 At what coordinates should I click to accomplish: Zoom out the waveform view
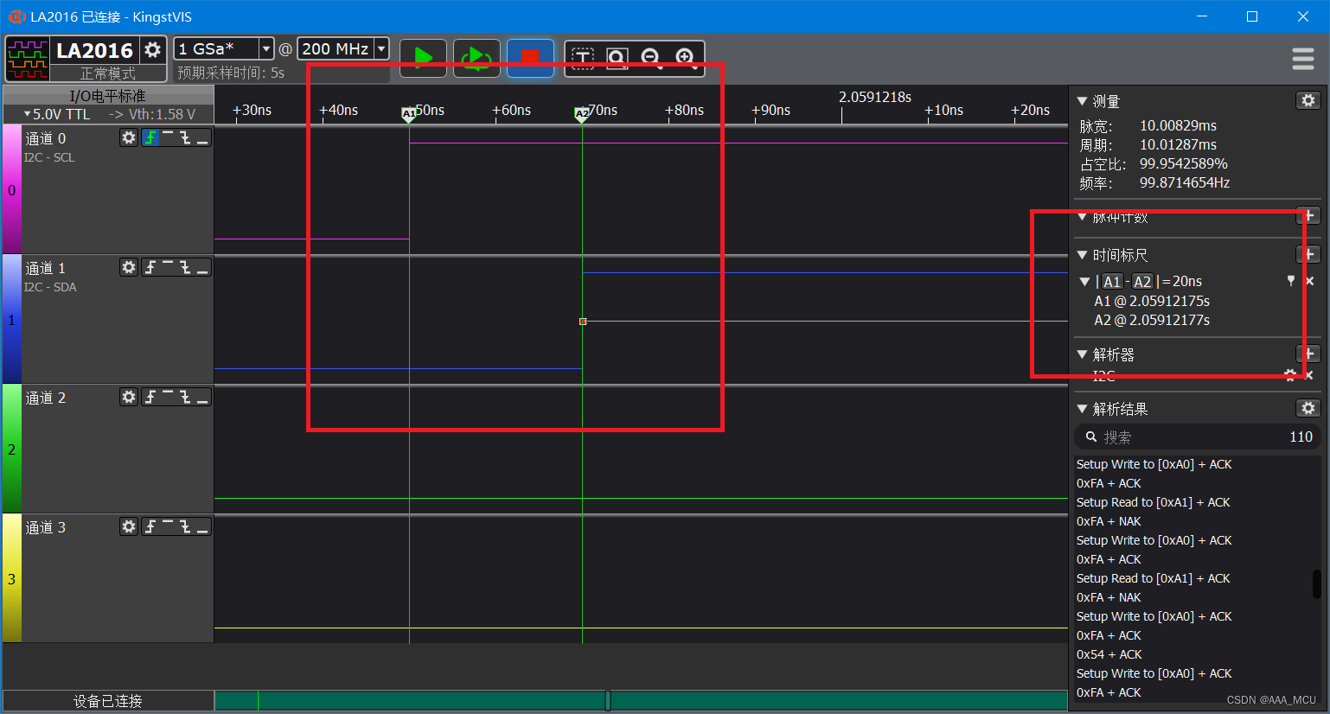click(x=651, y=58)
